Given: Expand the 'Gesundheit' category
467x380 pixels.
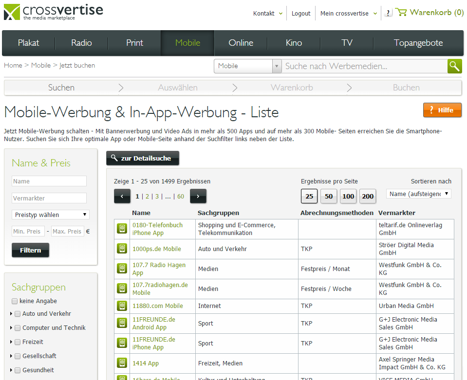Looking at the screenshot, I should click(11, 370).
